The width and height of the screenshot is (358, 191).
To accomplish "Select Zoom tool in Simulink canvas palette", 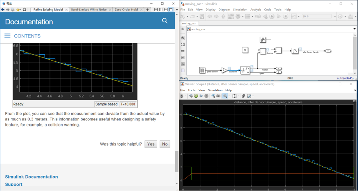I will [183, 38].
